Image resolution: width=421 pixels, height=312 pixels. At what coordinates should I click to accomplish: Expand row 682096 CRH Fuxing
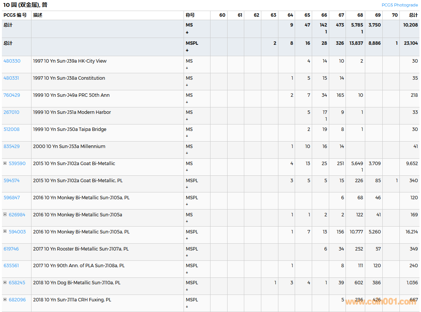pyautogui.click(x=5, y=299)
